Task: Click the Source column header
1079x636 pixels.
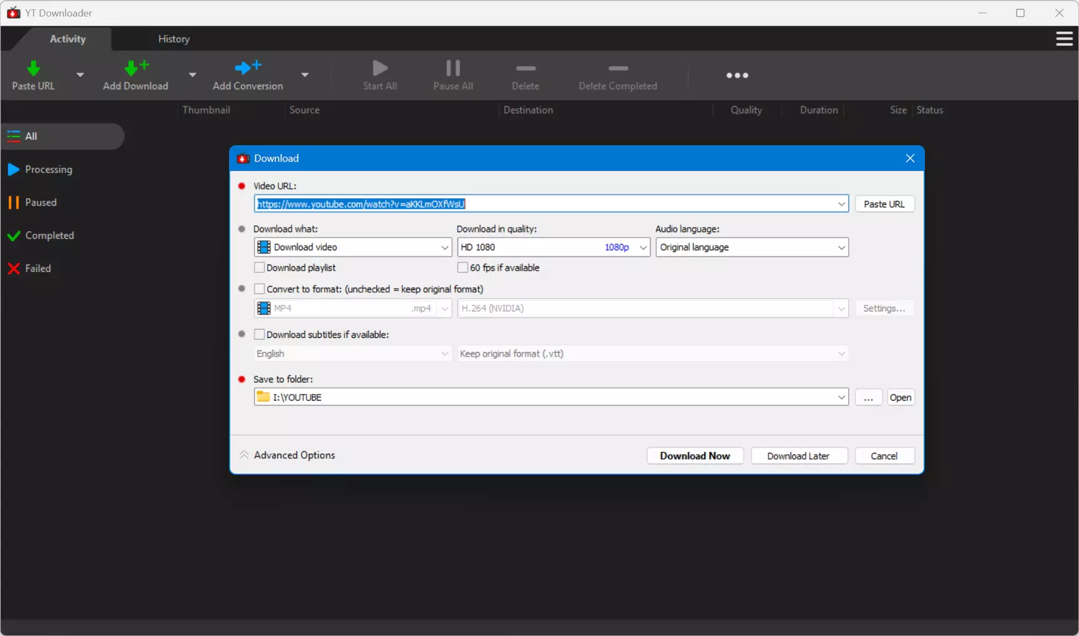Action: click(305, 110)
